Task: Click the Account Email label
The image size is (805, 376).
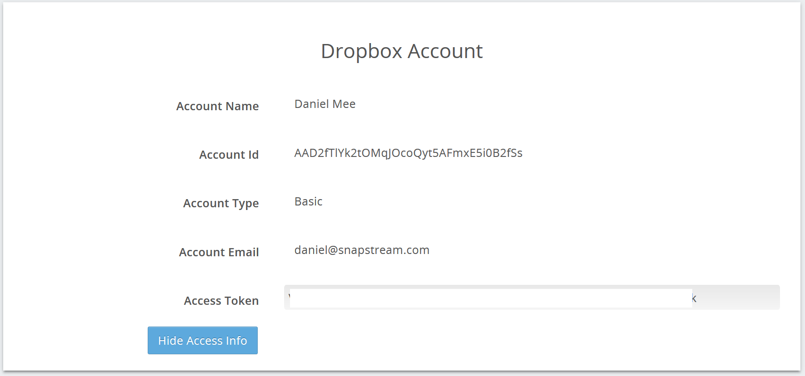Action: coord(219,252)
